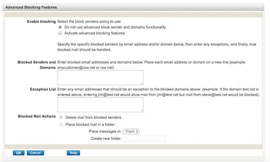
Task: Click the 'Delete mail from blocked senders' label
Action: pos(93,117)
